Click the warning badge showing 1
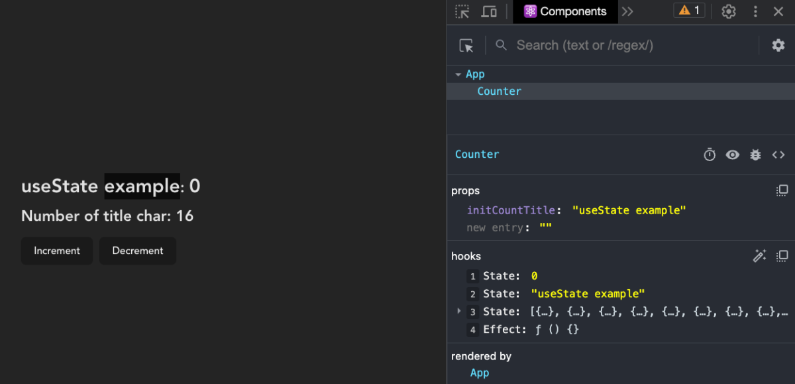This screenshot has width=795, height=384. 689,10
